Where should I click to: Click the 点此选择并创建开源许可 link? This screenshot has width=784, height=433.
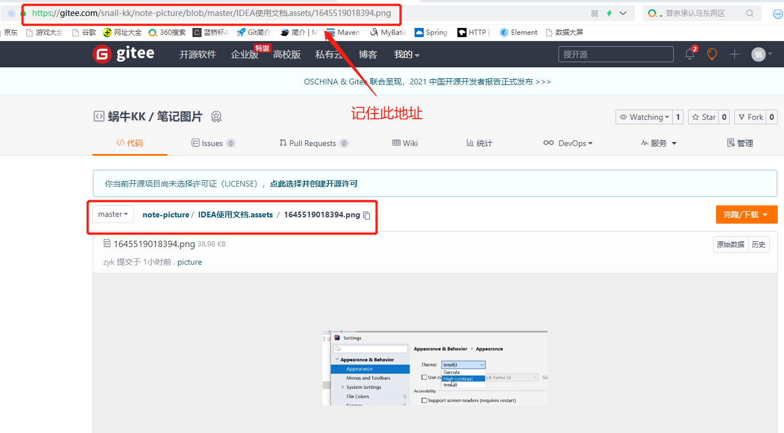(313, 184)
